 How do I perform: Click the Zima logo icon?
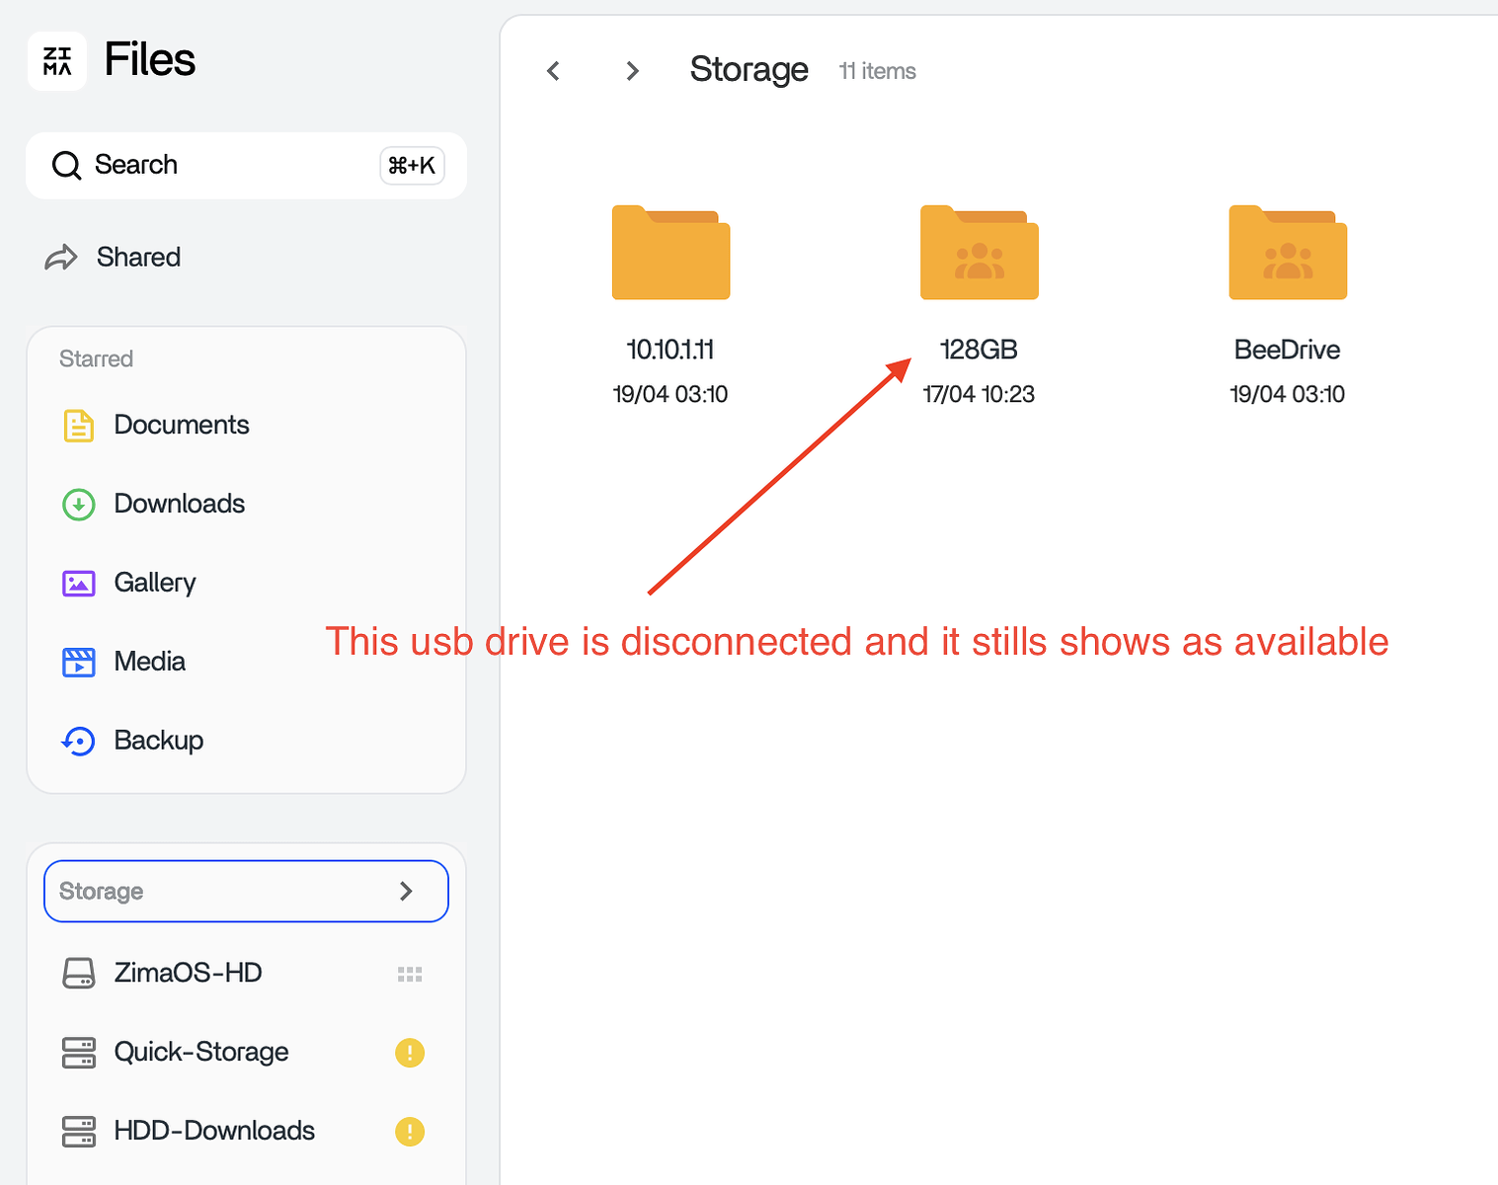point(57,61)
